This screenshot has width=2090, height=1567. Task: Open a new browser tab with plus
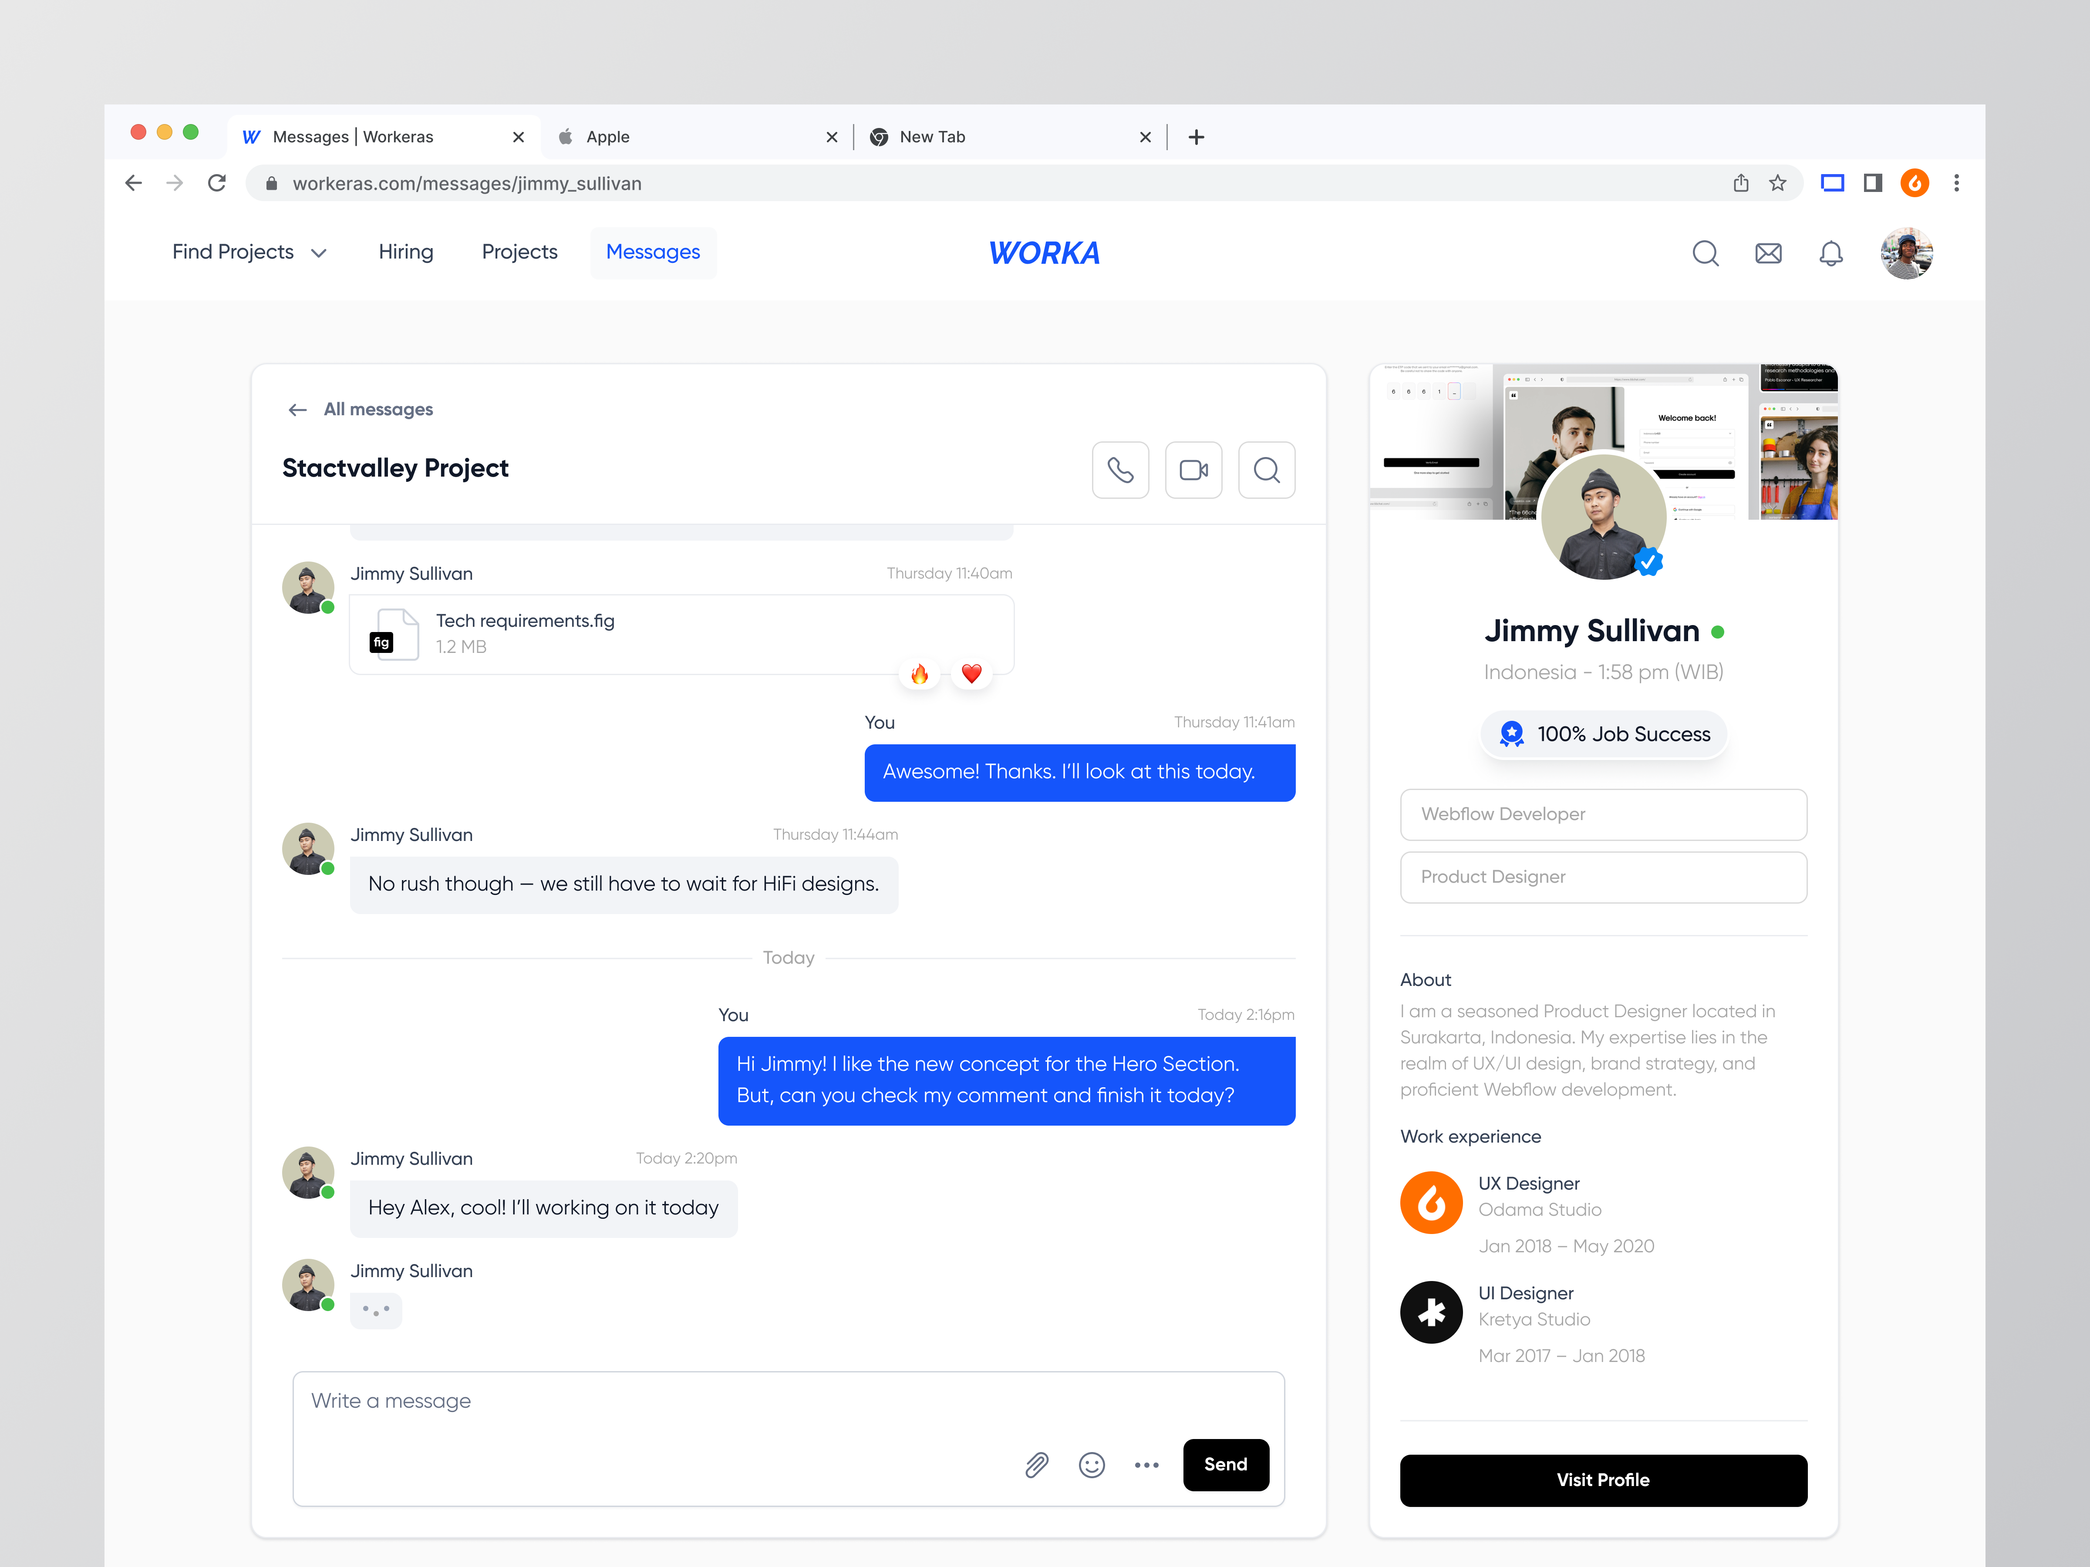(x=1196, y=137)
